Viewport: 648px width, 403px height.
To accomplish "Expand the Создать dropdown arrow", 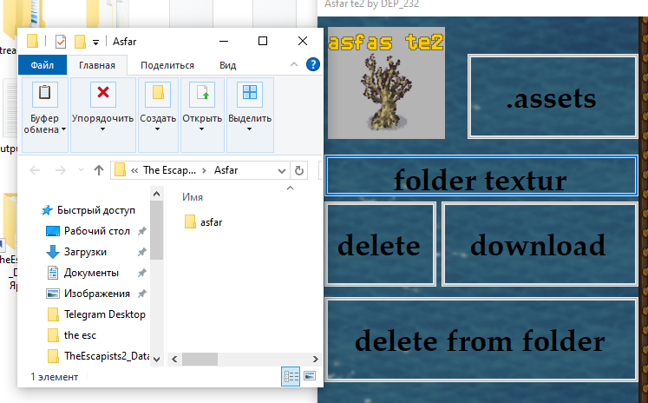I will (158, 129).
